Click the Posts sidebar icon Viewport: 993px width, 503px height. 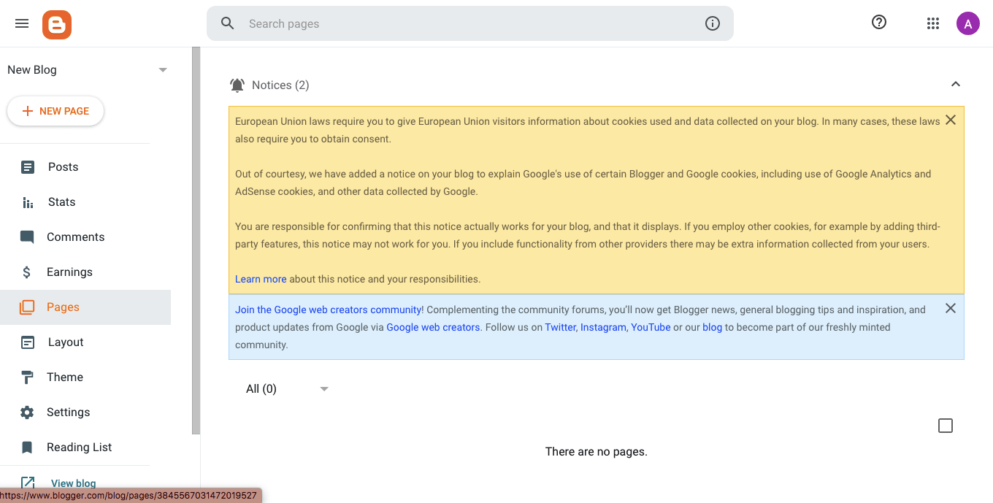click(28, 167)
